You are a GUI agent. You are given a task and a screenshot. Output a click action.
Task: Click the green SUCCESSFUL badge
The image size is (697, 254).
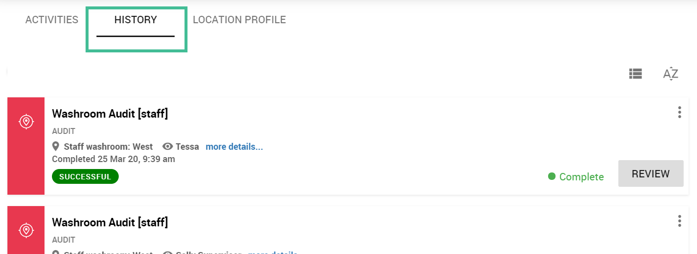tap(85, 176)
